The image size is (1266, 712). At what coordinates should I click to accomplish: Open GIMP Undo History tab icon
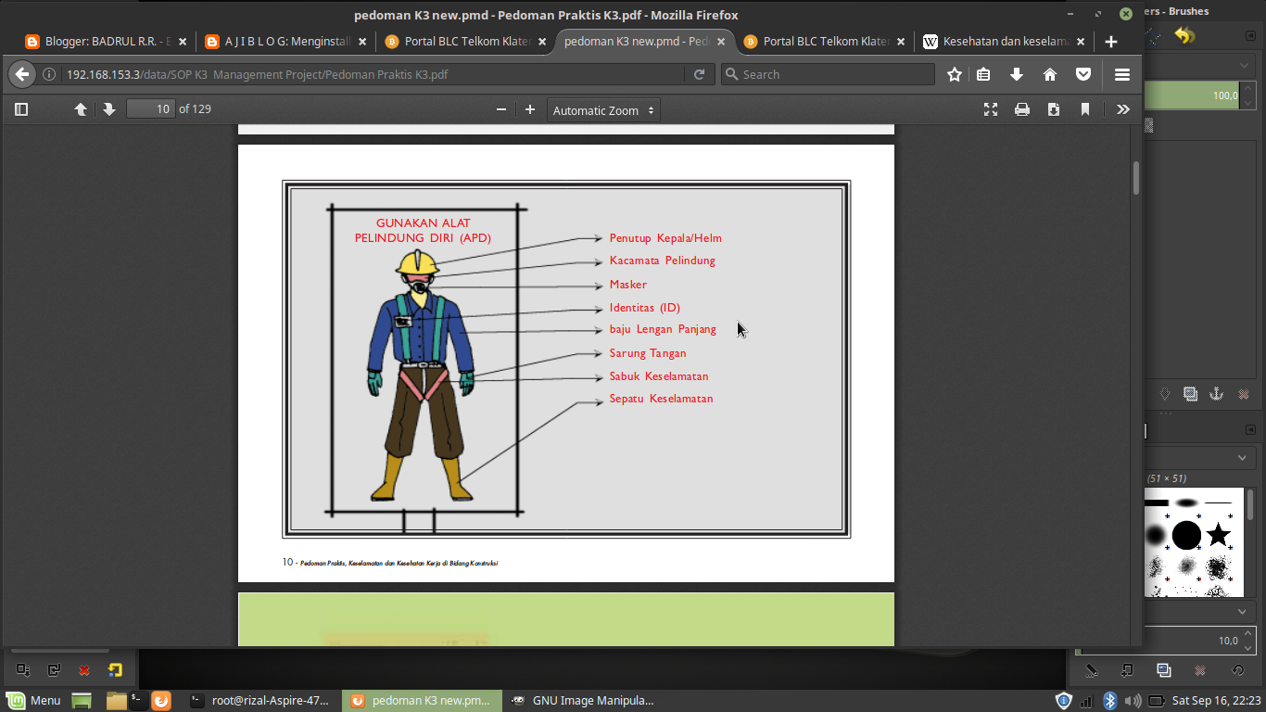1184,36
